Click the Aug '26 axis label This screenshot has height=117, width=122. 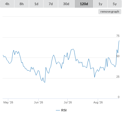(98, 102)
